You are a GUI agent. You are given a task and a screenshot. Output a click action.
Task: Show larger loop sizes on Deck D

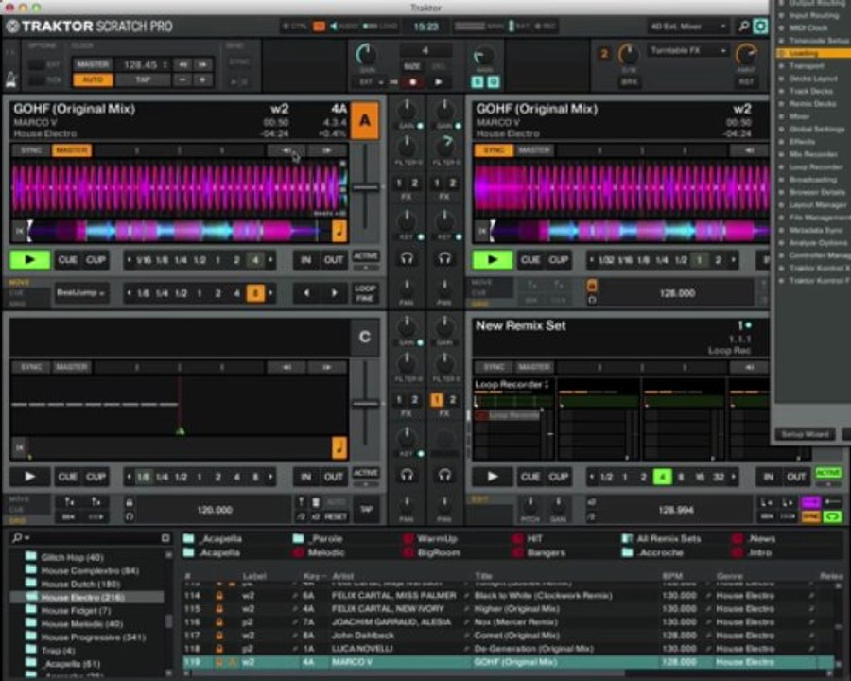pos(733,478)
